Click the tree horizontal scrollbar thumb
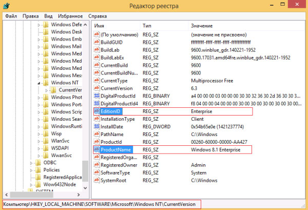This screenshot has width=308, height=210. click(32, 195)
